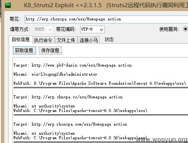
Task: Click the 状态 label beside the tabs
Action: (x=109, y=40)
